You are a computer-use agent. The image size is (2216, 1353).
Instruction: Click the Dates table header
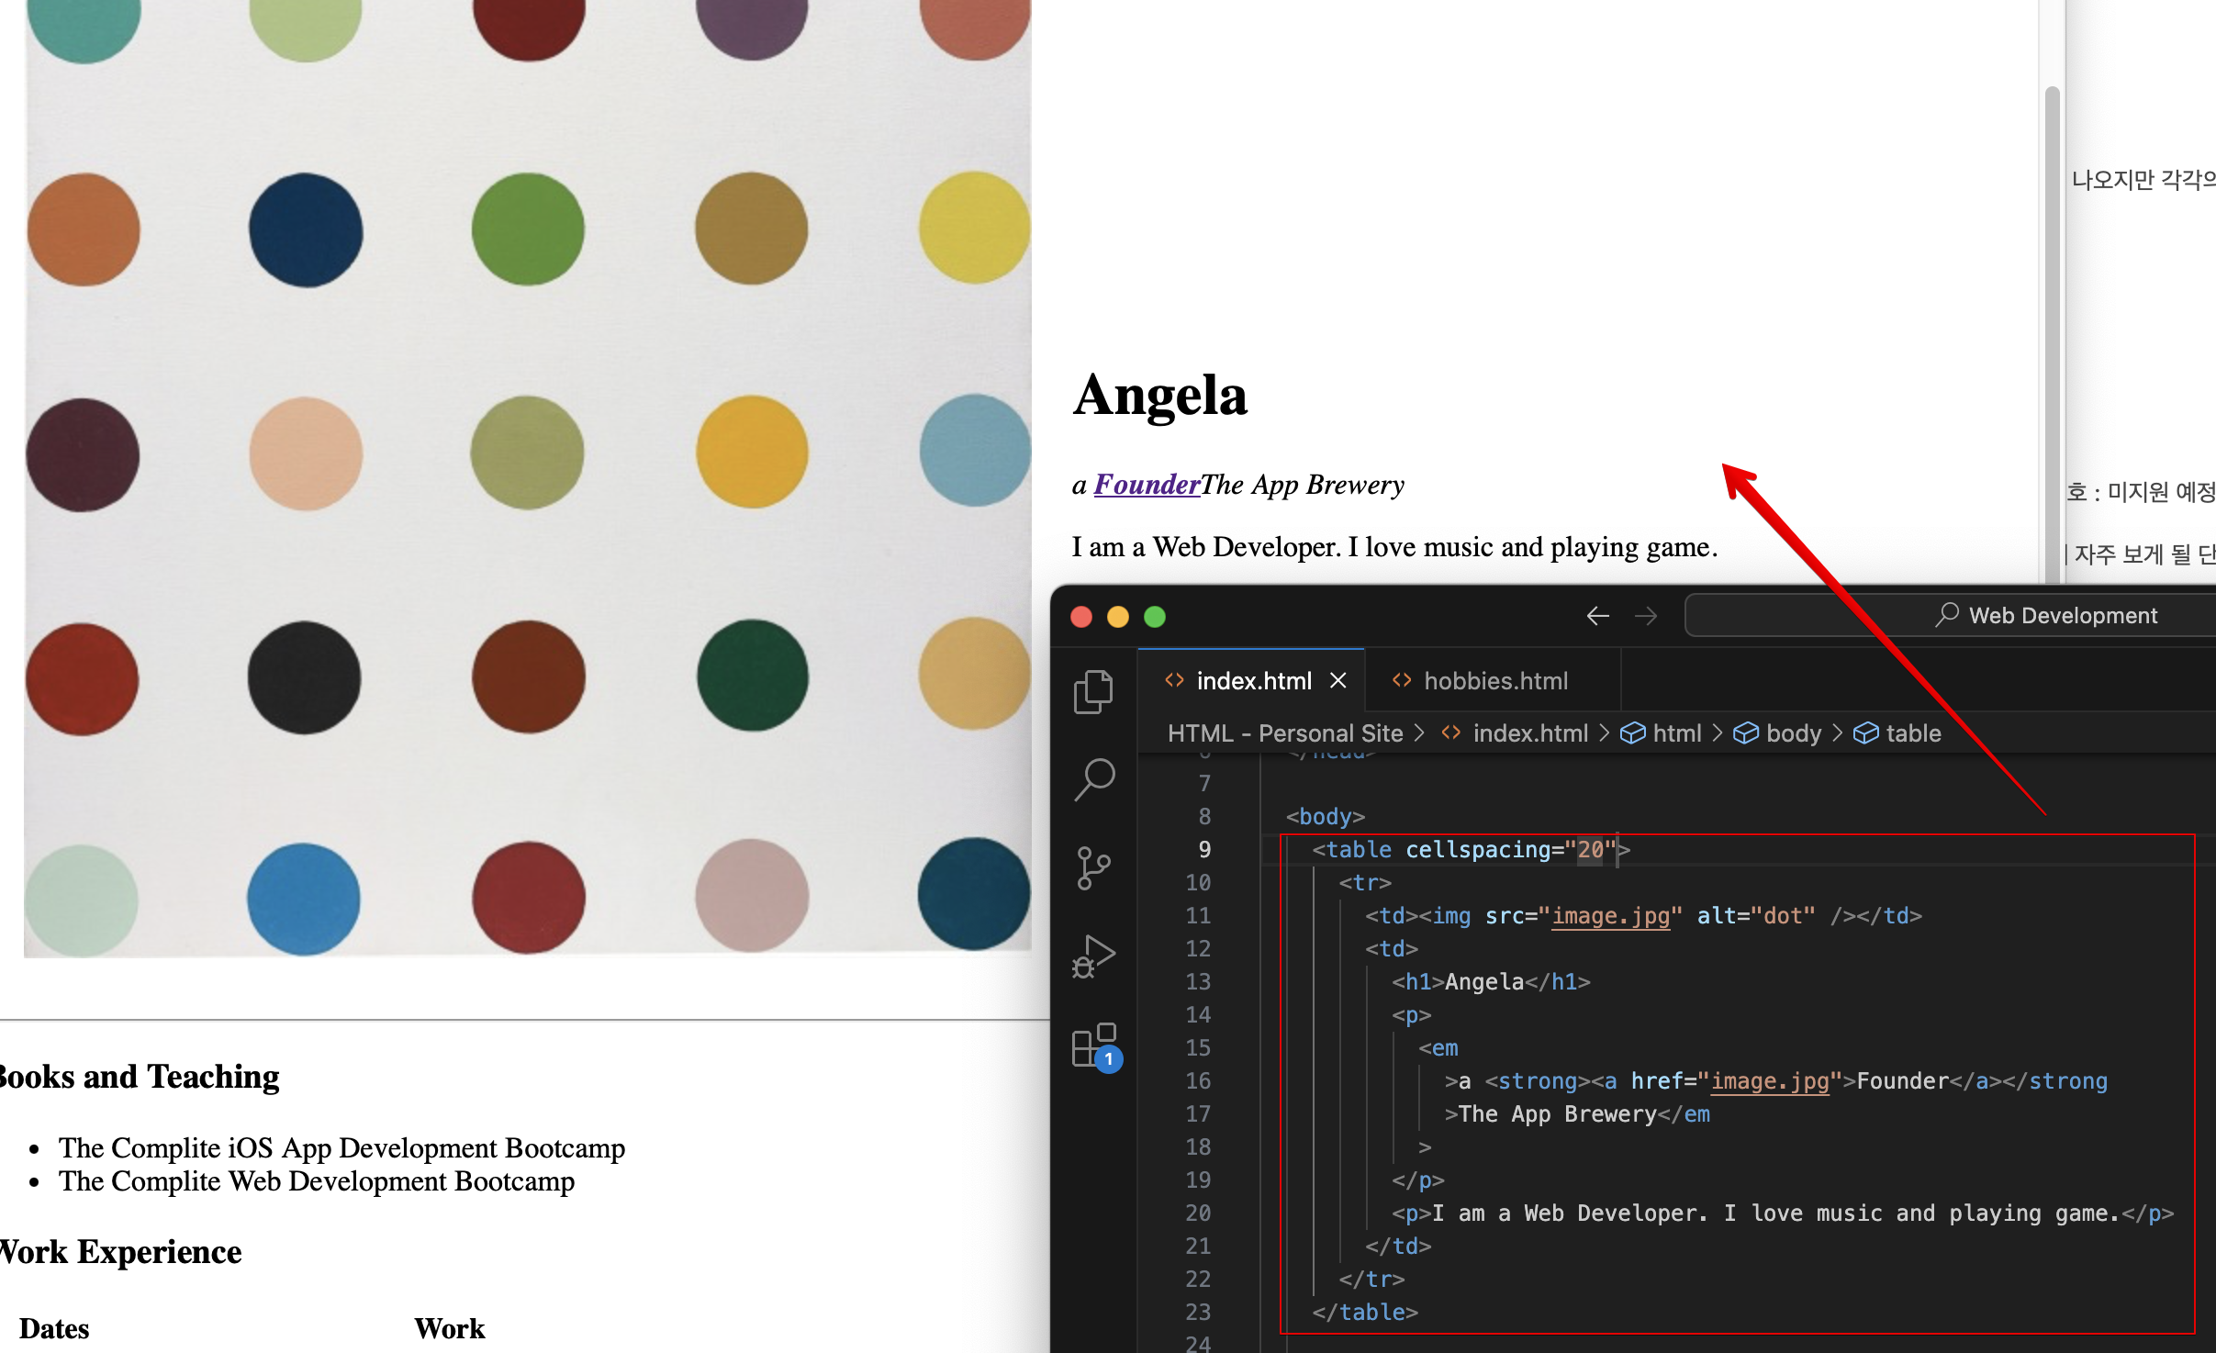click(54, 1328)
